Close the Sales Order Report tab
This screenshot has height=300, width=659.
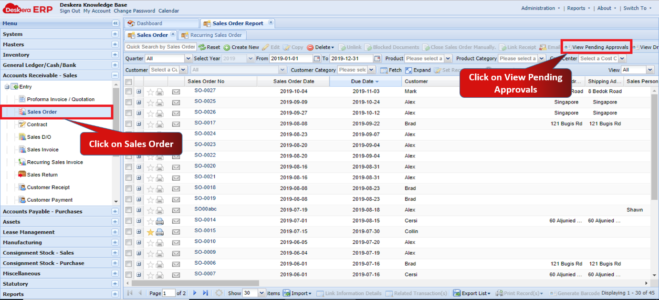coord(271,22)
